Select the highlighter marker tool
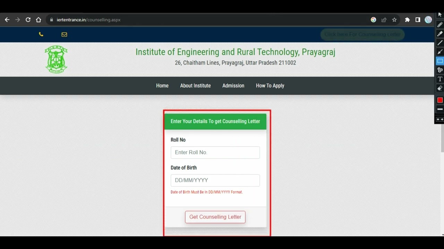444x249 pixels. [440, 34]
